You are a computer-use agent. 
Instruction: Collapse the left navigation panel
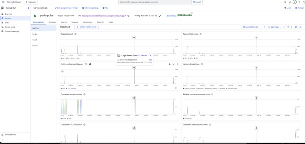click(x=2, y=140)
